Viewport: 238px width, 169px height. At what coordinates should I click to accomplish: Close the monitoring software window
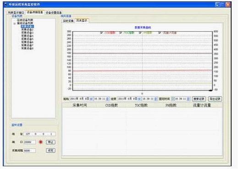click(228, 5)
